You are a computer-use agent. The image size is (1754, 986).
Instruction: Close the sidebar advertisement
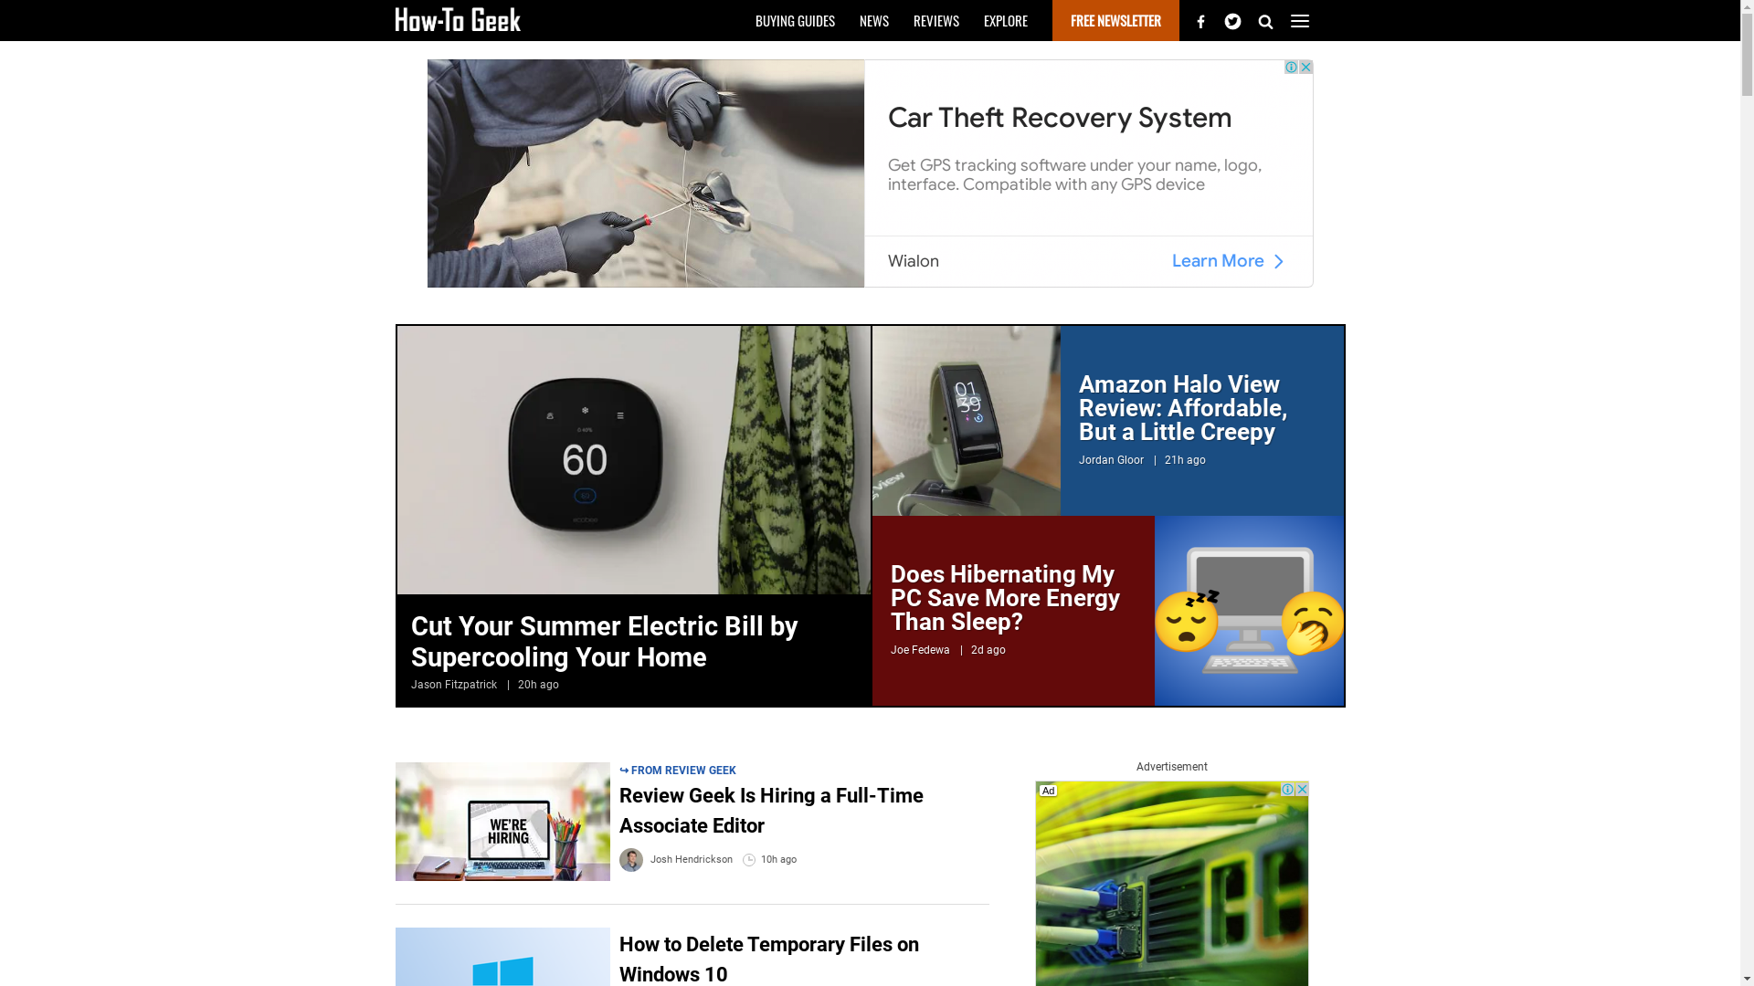click(x=1301, y=789)
